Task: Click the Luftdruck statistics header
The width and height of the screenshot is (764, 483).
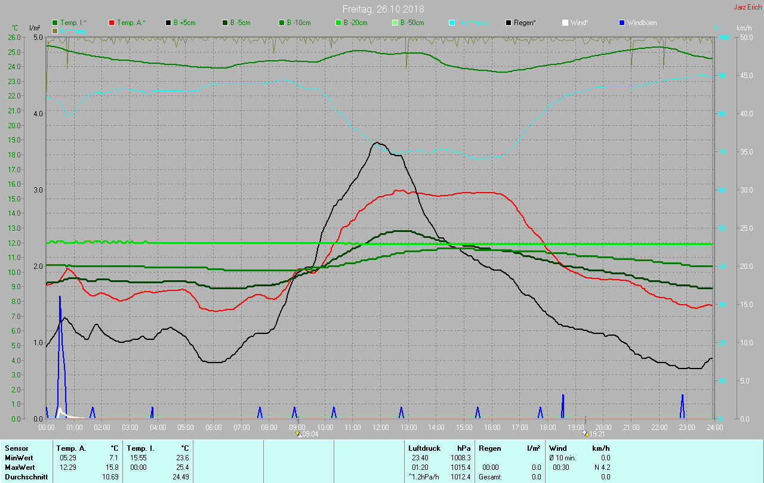Action: [424, 448]
